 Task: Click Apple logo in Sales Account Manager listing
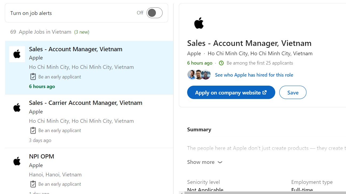tap(17, 54)
